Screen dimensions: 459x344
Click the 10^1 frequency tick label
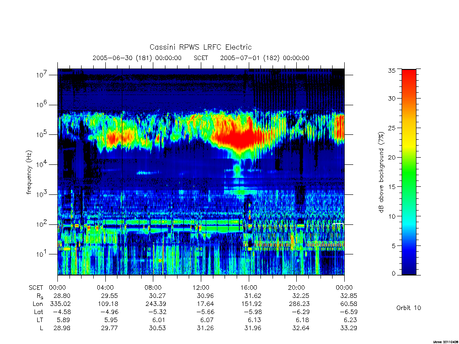coord(42,254)
